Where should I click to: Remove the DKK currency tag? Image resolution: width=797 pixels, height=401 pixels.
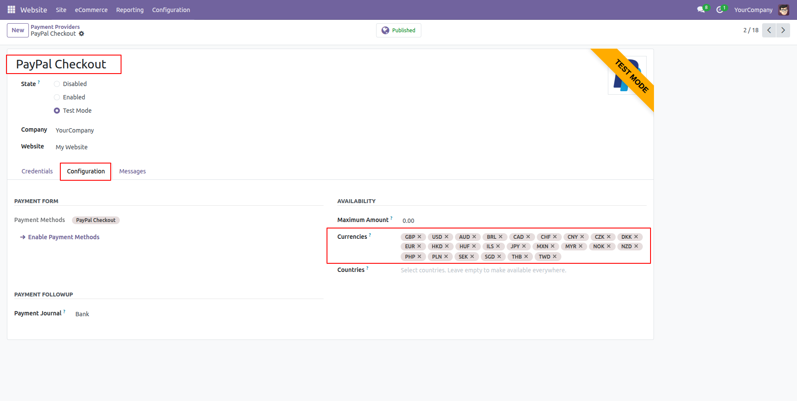pos(636,237)
